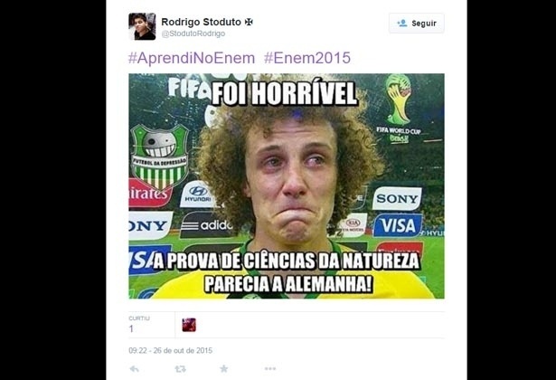Click the white SONY logo on right of meme
Image resolution: width=556 pixels, height=380 pixels.
397,199
